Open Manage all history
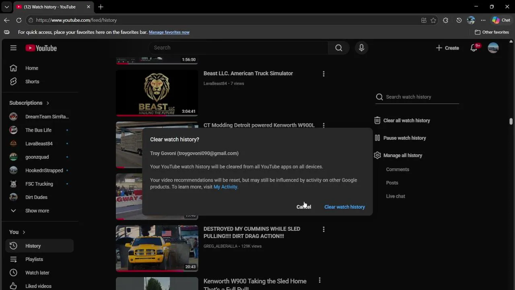This screenshot has height=290, width=515. coord(398,155)
